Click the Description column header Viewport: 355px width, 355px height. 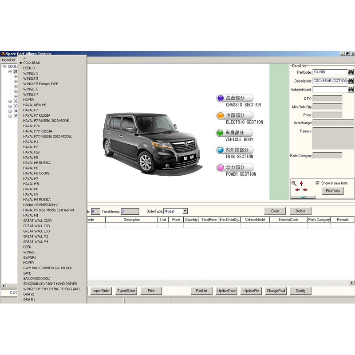(x=132, y=220)
